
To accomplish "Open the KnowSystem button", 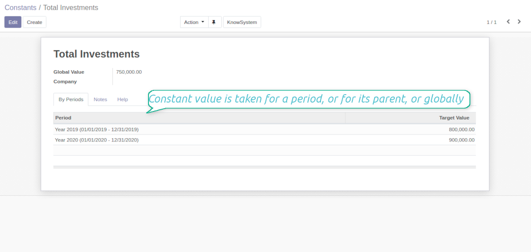I will click(x=242, y=22).
